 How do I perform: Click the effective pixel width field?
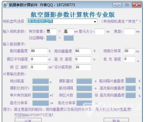(51, 32)
